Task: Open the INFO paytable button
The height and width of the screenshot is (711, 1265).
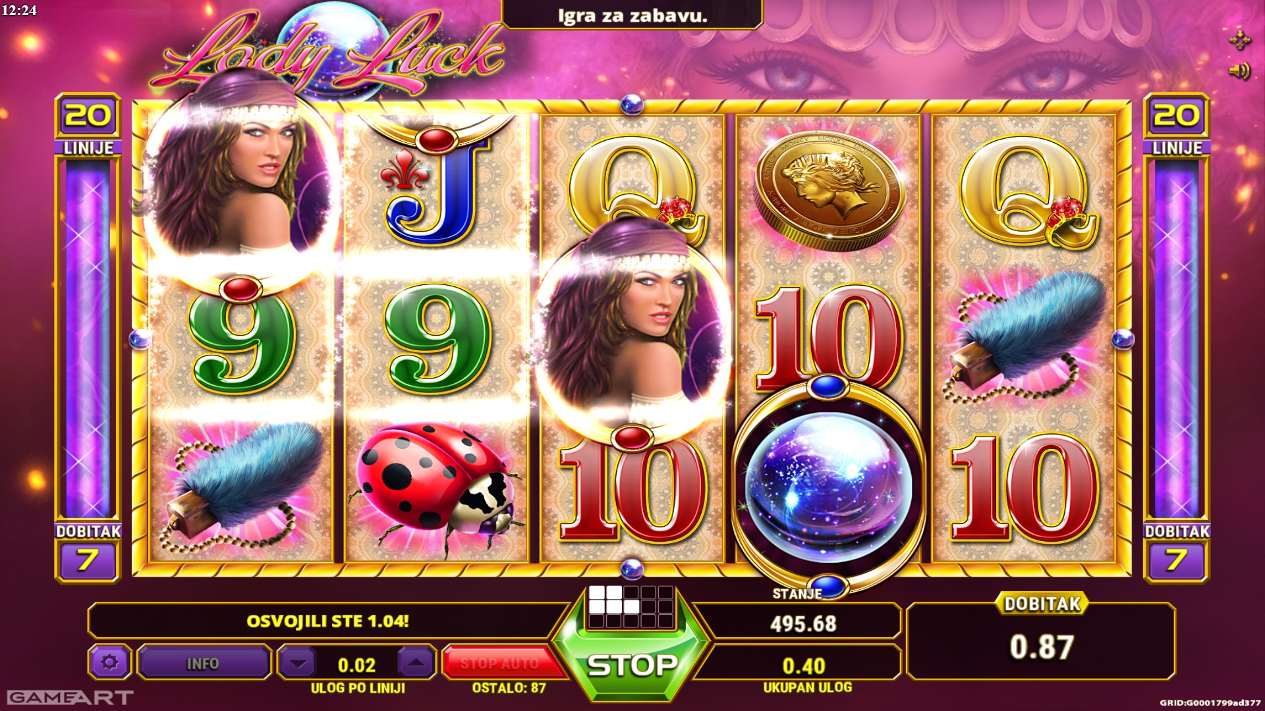Action: pos(203,663)
